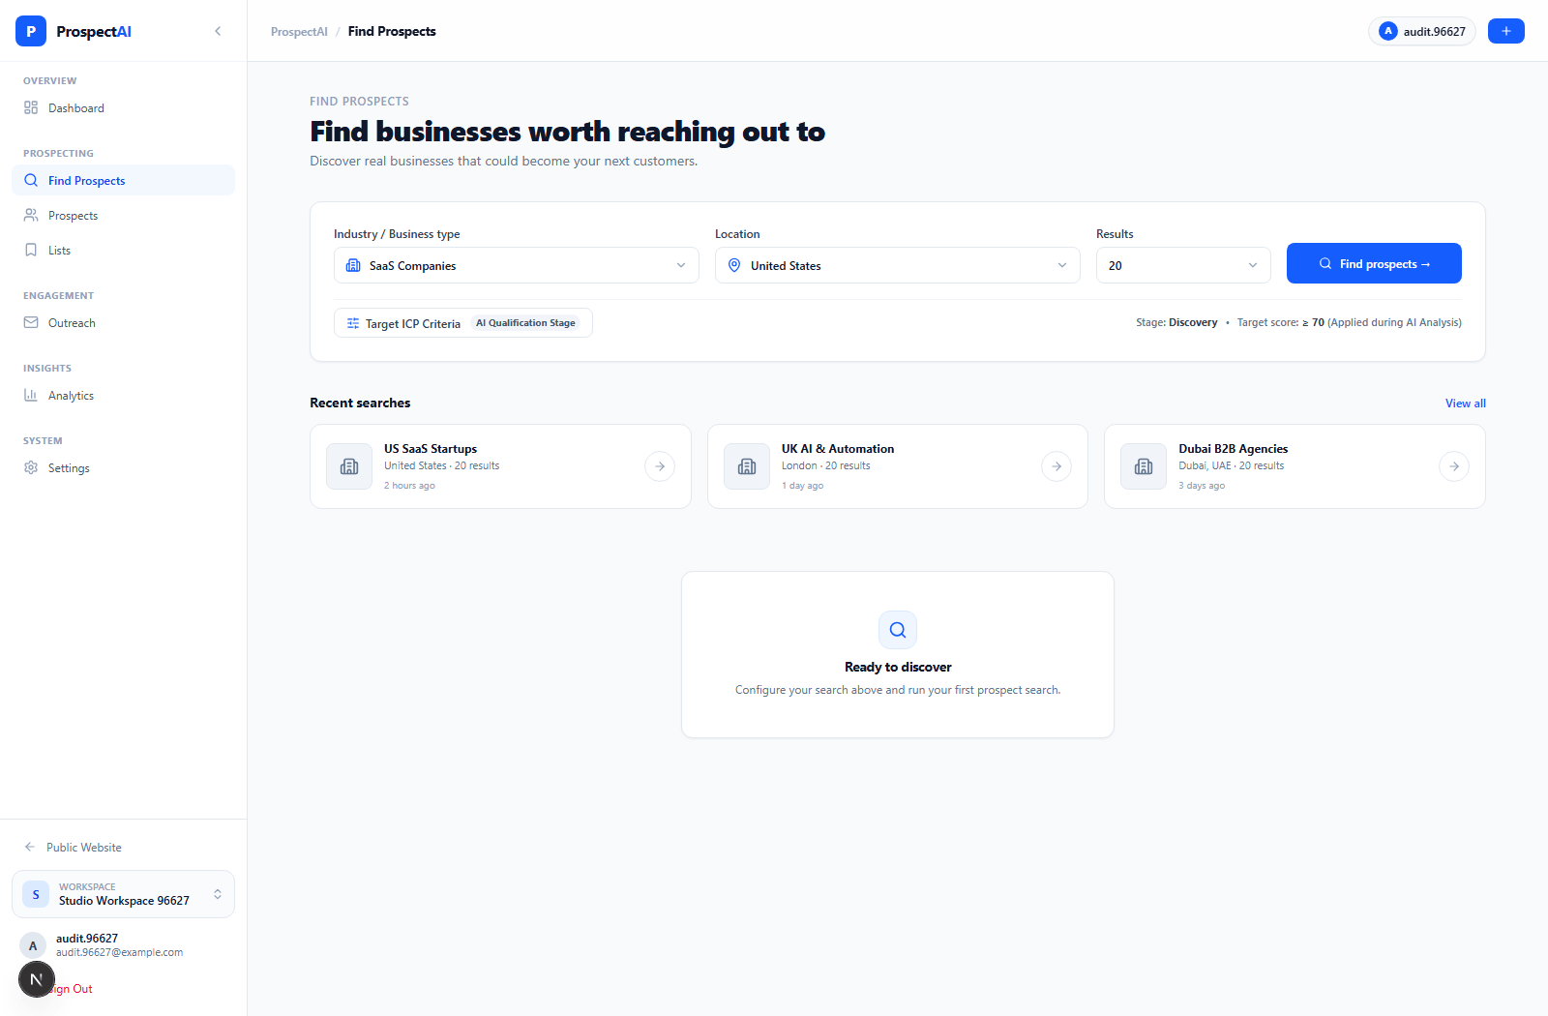This screenshot has height=1016, width=1548.
Task: Click the Settings gear icon
Action: click(31, 468)
